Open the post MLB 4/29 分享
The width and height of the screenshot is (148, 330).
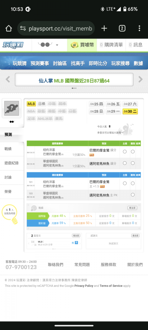[x=45, y=245]
